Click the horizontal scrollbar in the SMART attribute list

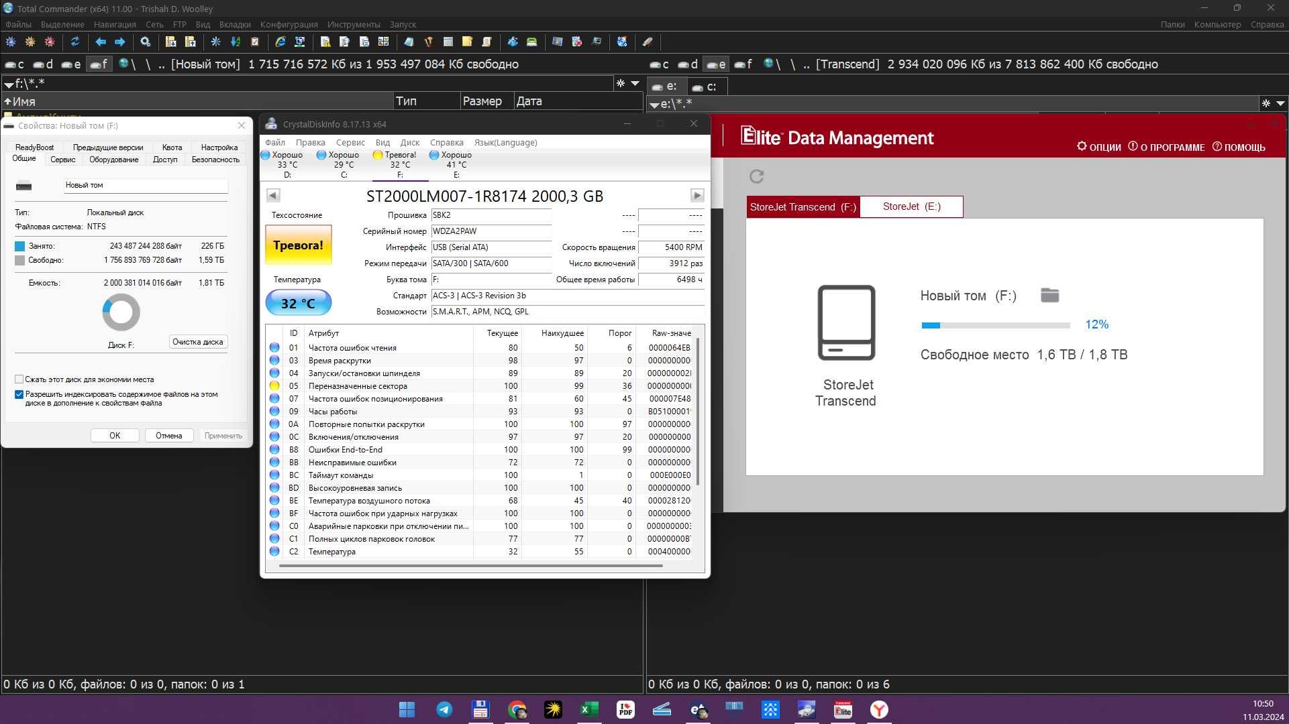470,566
